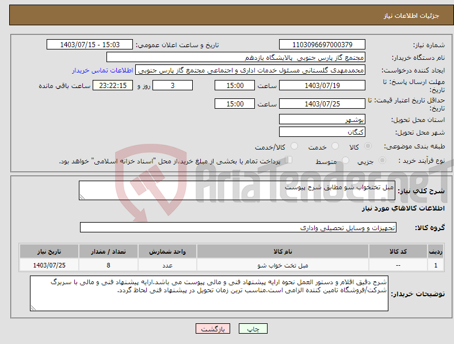Click the price validity date 1403/07/25

[x=322, y=104]
